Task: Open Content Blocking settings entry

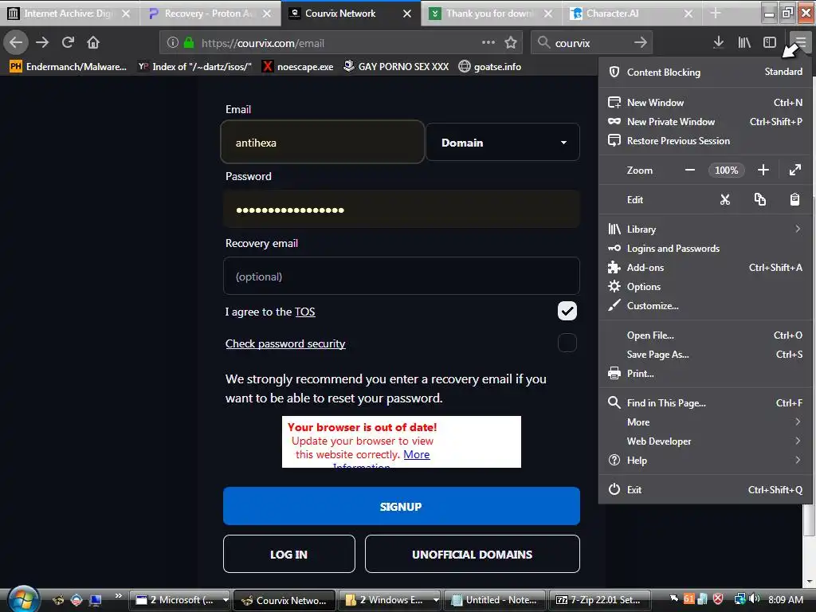Action: [705, 72]
